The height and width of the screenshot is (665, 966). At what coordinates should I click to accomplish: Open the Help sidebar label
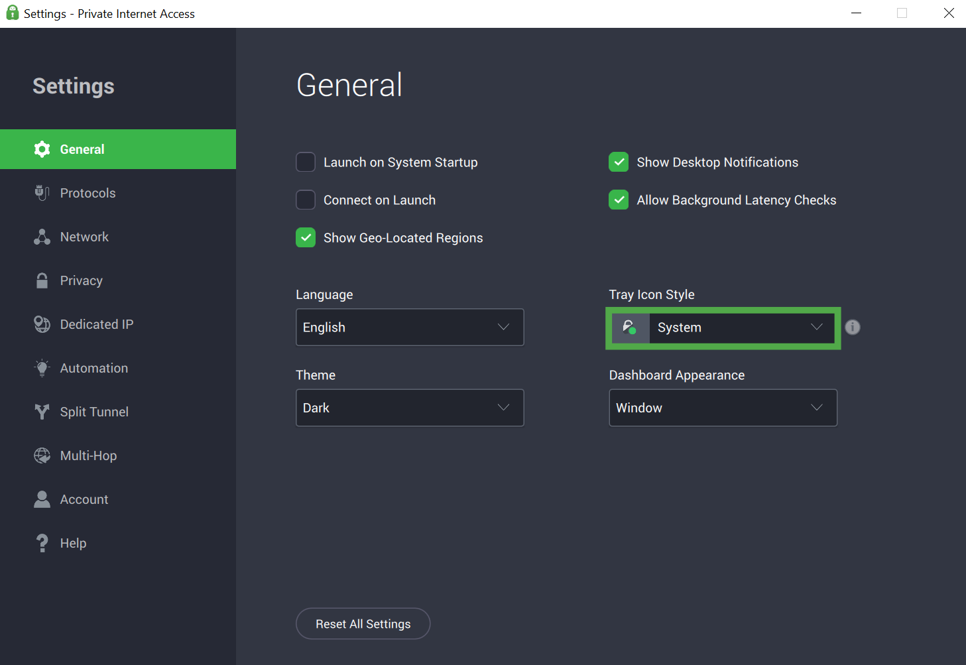73,543
